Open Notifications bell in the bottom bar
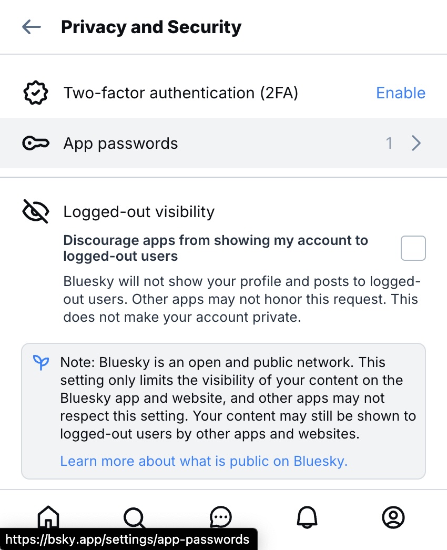This screenshot has width=447, height=550. point(307,517)
